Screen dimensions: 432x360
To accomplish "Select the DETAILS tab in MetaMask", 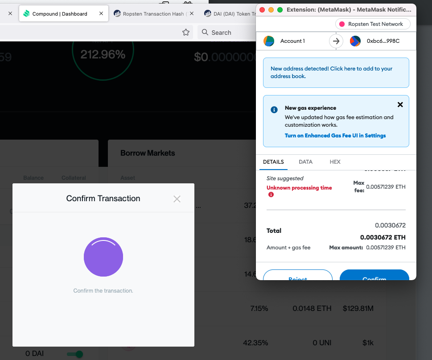I will (x=273, y=162).
